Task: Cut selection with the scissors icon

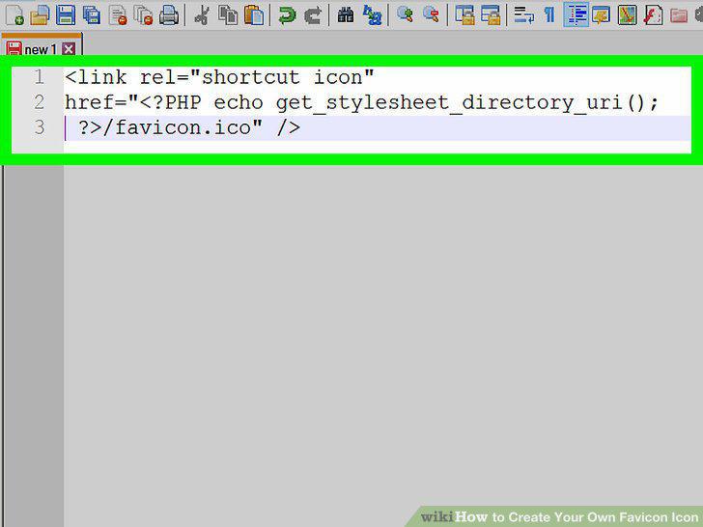Action: tap(202, 14)
